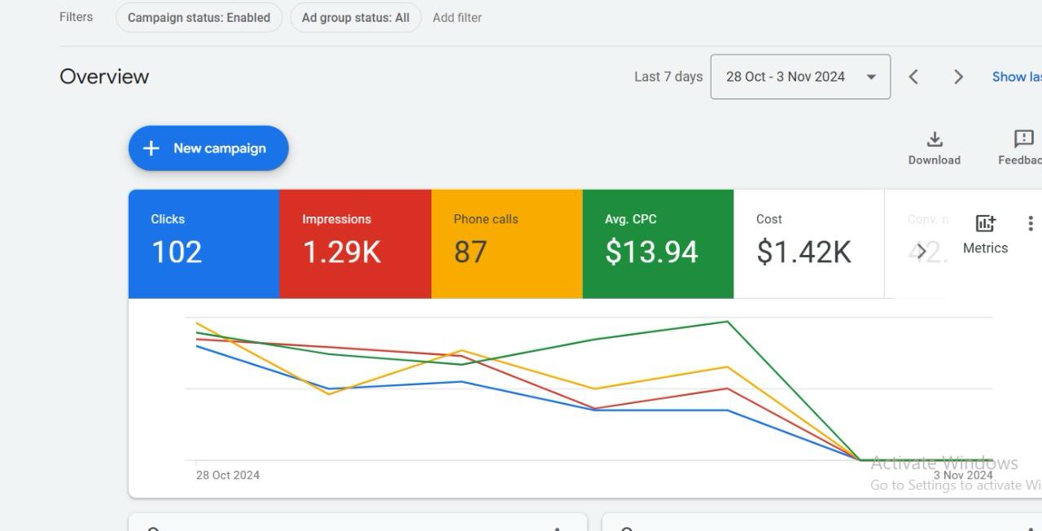Click the Show last link
The width and height of the screenshot is (1042, 531).
coord(1016,77)
